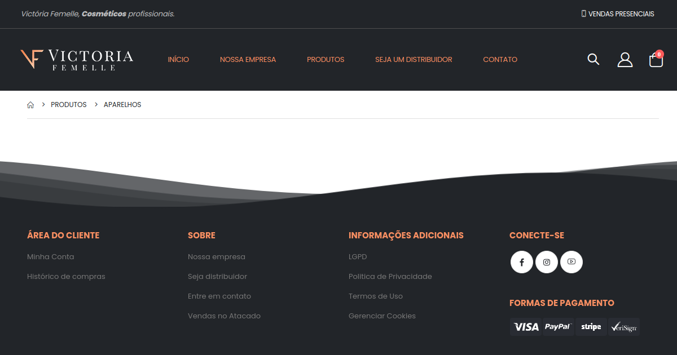Open the Início menu item
This screenshot has width=677, height=355.
[178, 60]
